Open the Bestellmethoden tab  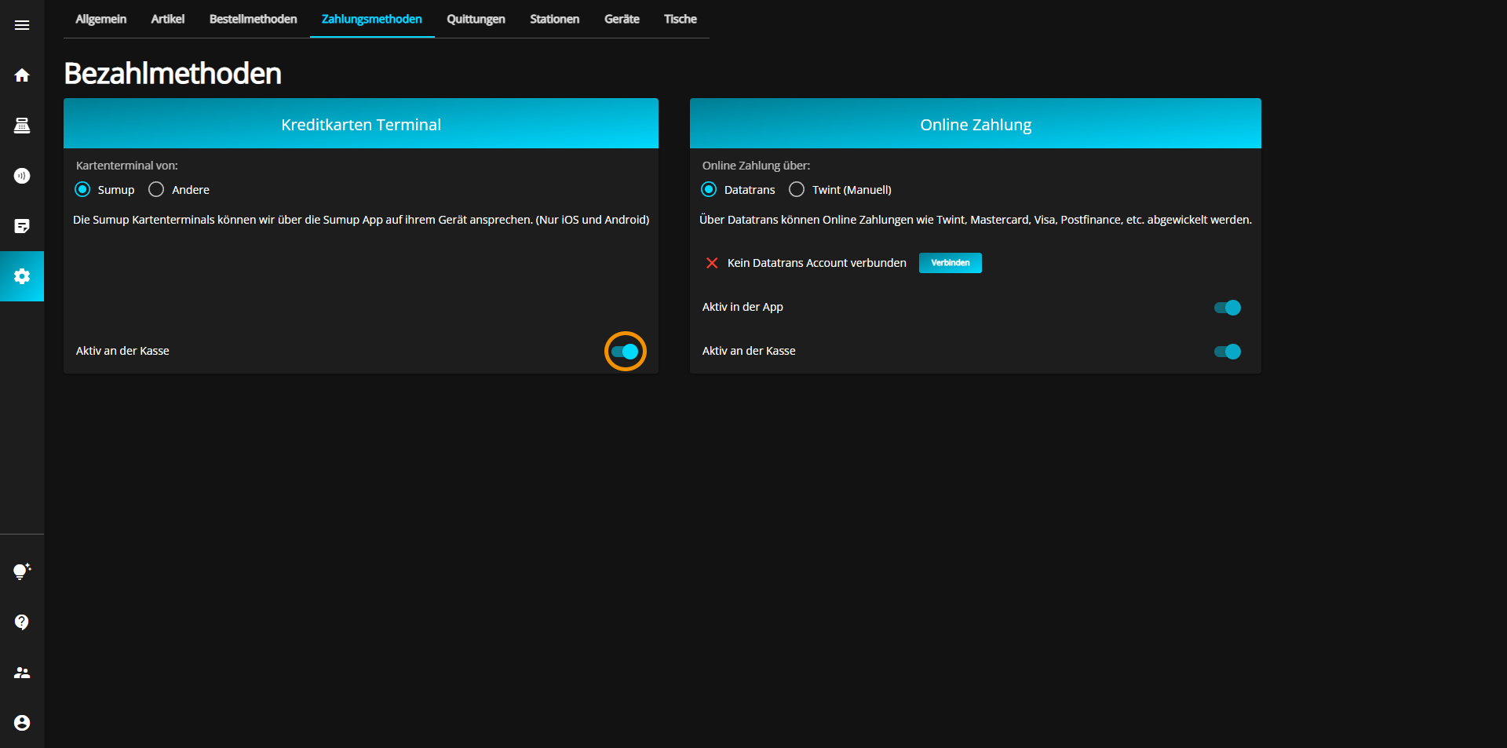point(253,19)
